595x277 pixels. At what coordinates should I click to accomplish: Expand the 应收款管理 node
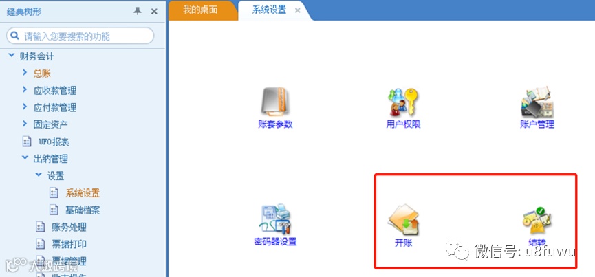click(25, 89)
